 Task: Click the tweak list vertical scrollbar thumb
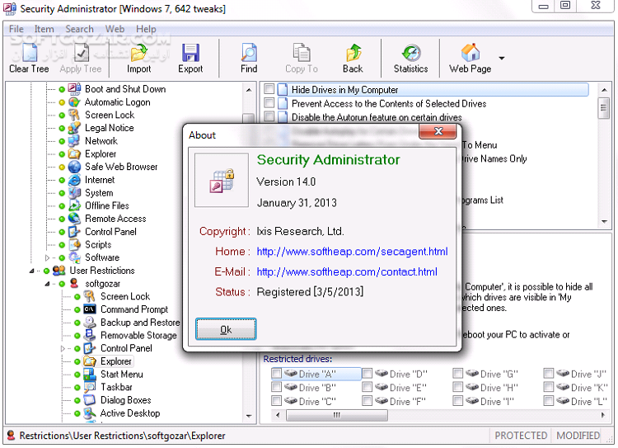click(603, 109)
